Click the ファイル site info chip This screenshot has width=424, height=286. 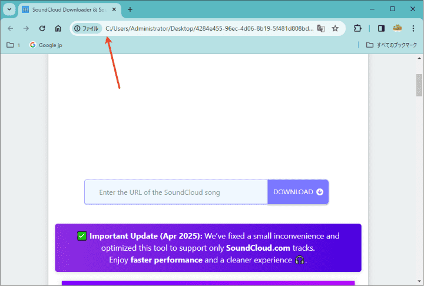(x=87, y=28)
